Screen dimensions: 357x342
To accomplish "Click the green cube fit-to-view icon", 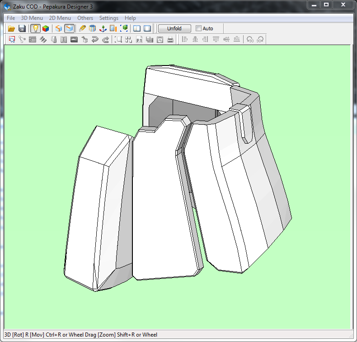I will coord(124,28).
